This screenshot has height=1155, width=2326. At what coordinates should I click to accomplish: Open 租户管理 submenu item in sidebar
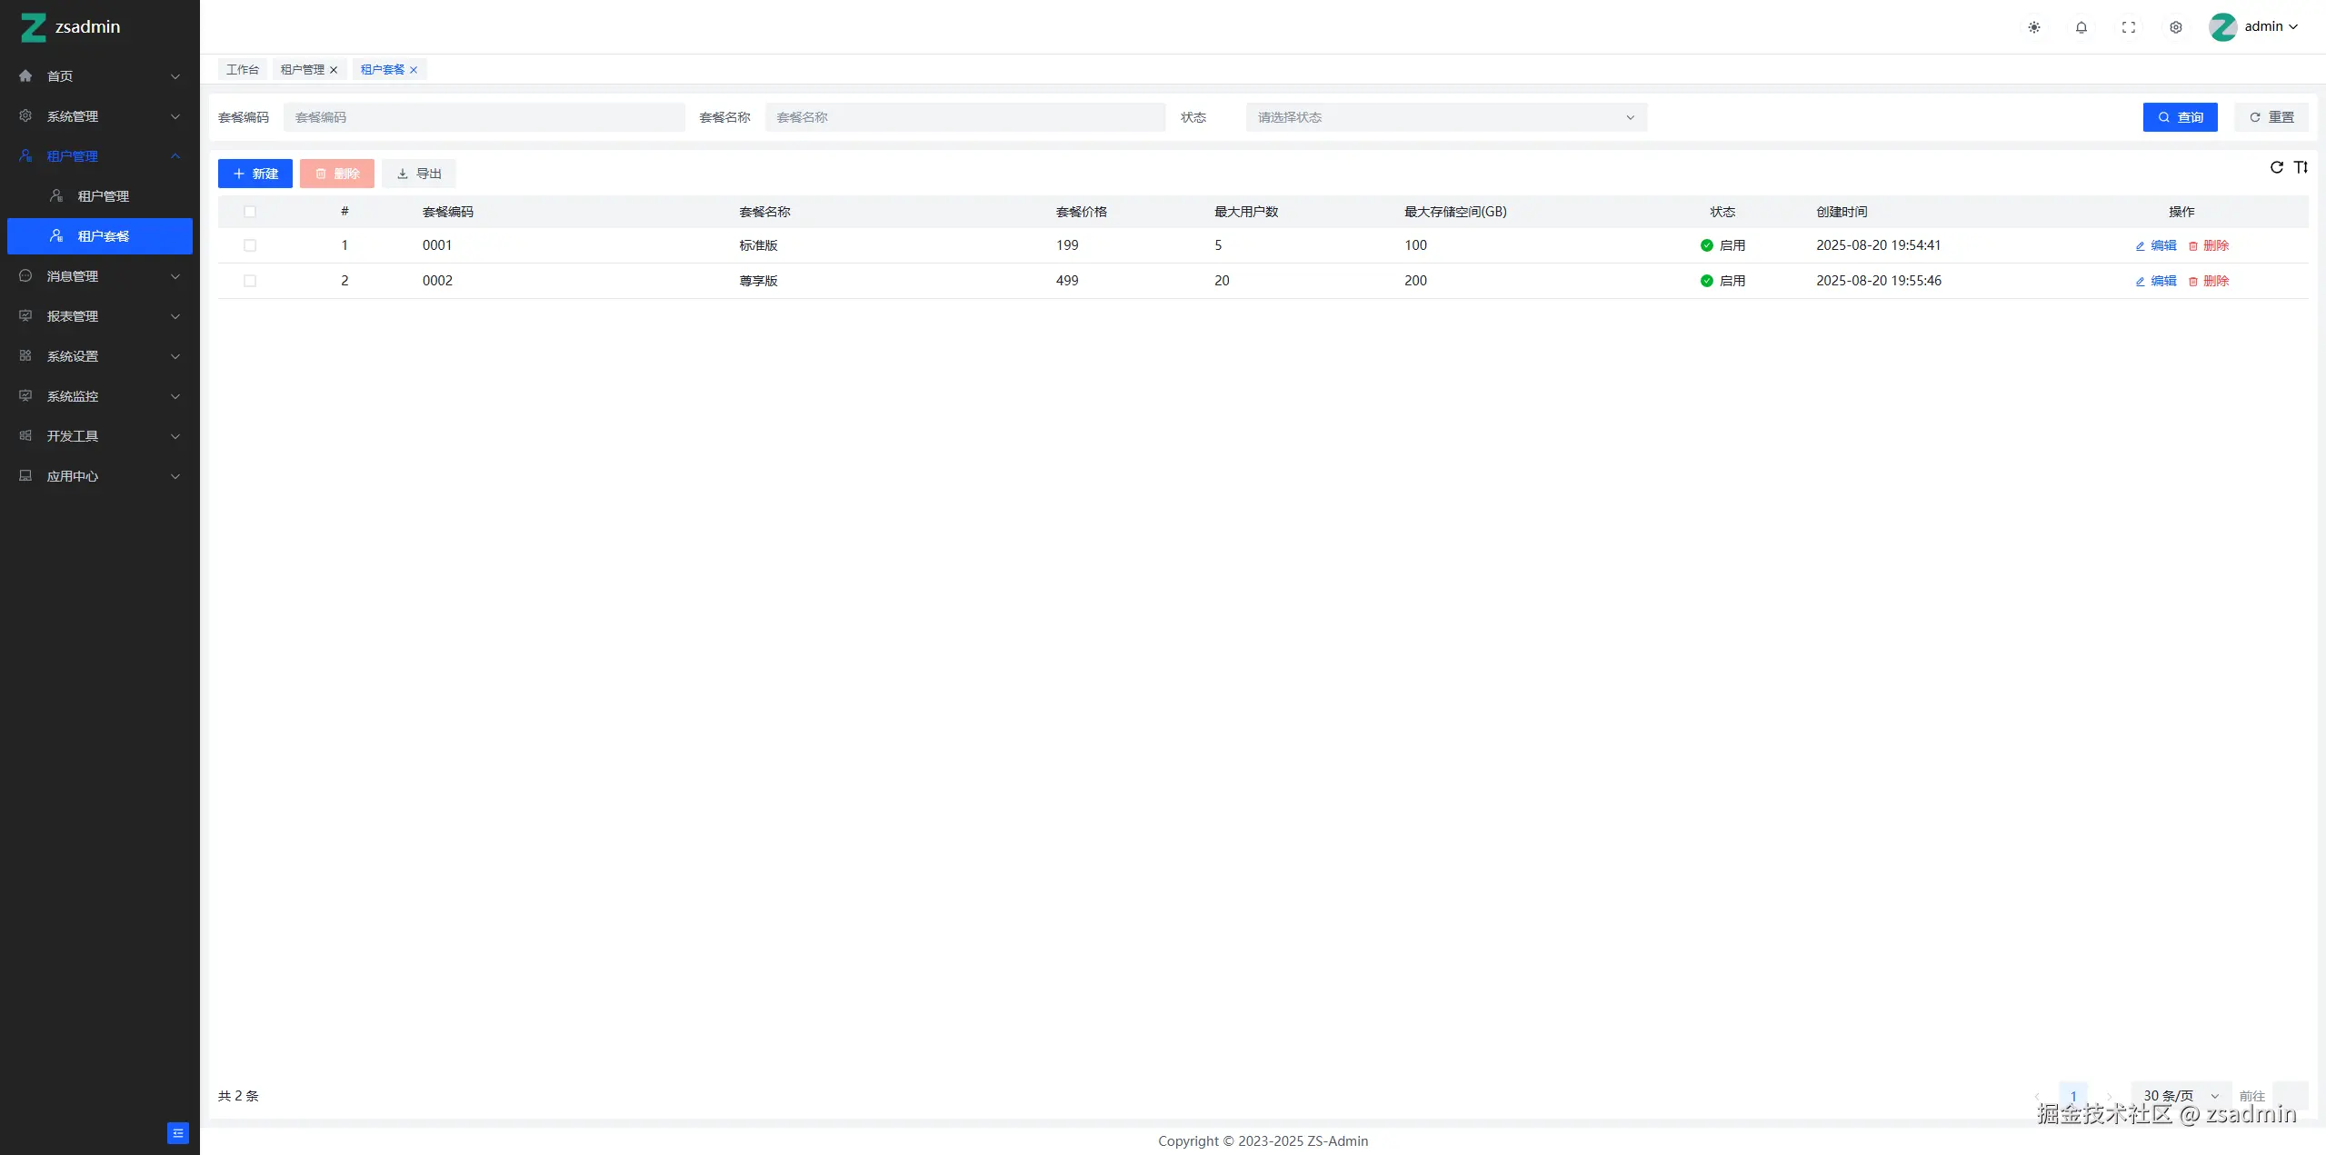click(103, 196)
